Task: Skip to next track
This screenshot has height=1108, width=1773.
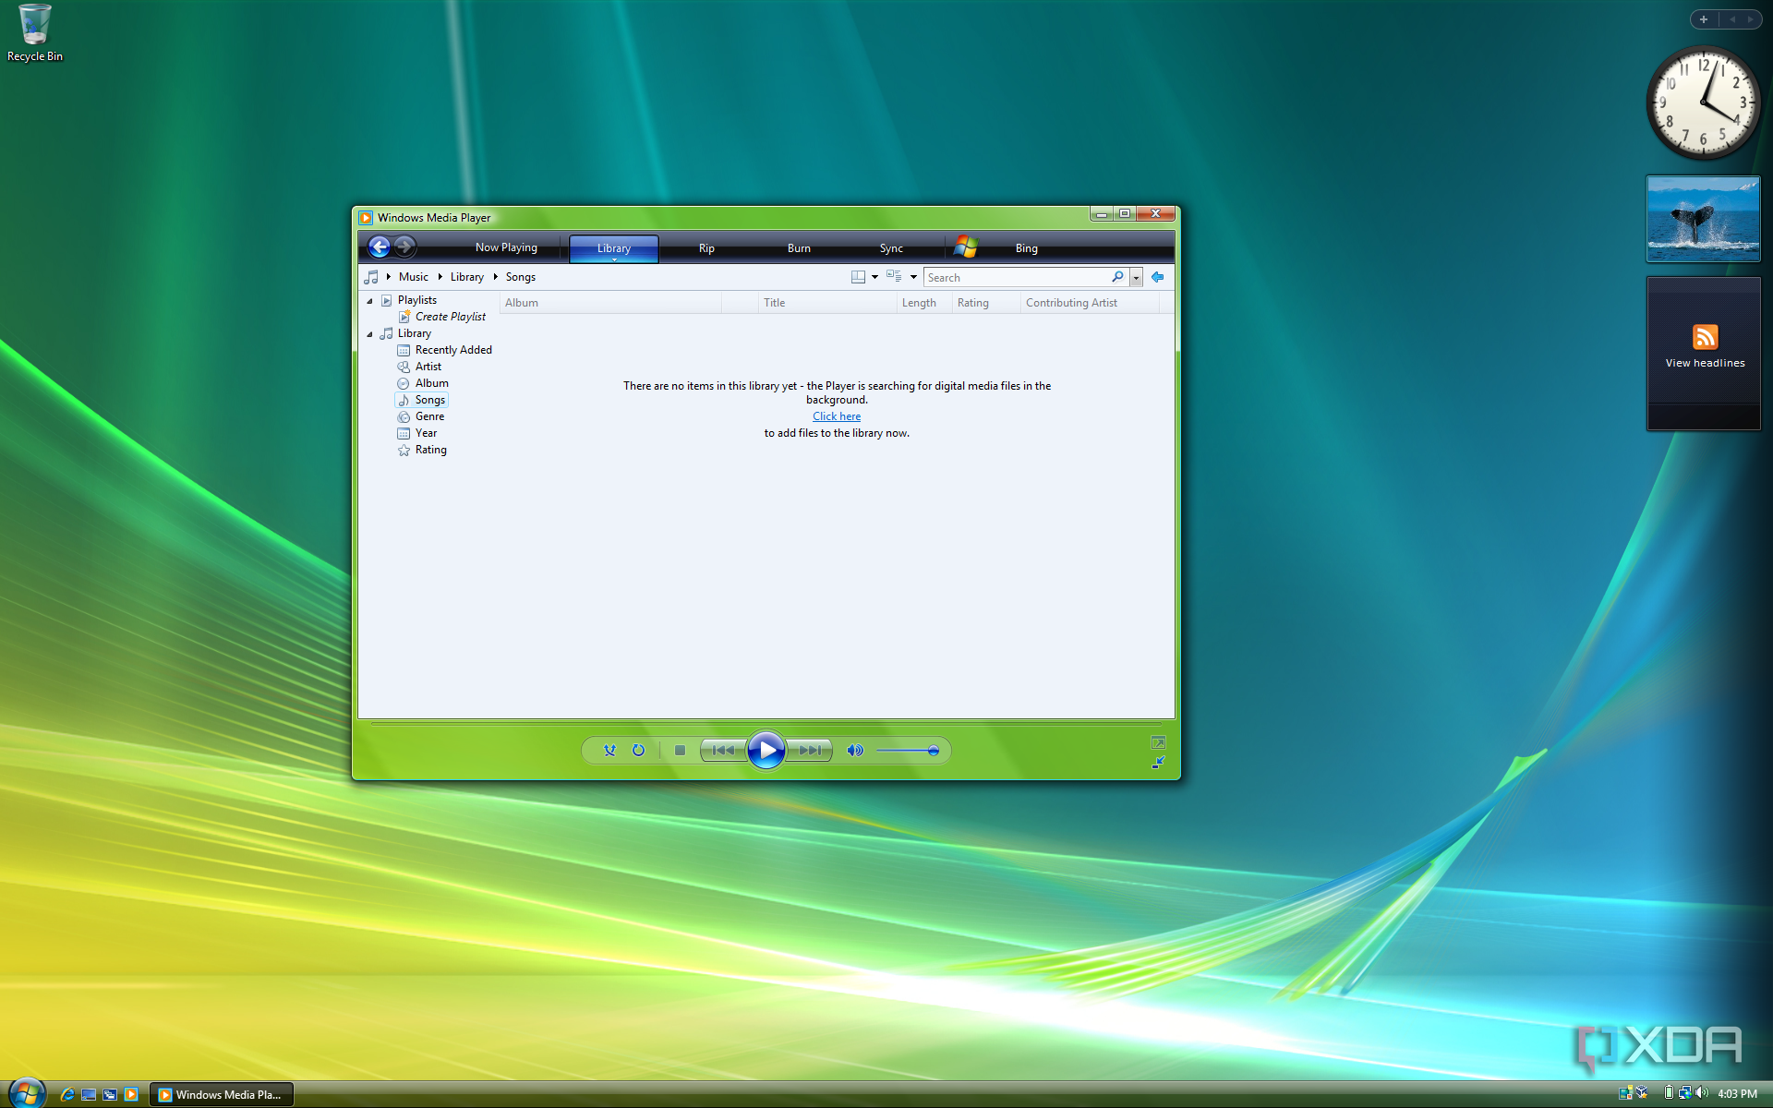Action: [x=810, y=751]
